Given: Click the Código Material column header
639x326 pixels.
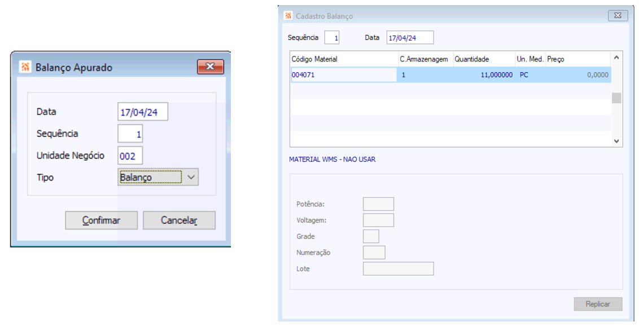Looking at the screenshot, I should tap(344, 59).
